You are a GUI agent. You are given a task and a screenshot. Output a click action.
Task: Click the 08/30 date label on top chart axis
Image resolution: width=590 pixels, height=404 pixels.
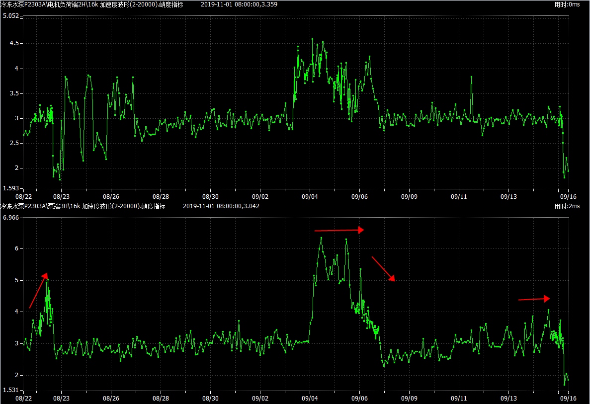(210, 196)
